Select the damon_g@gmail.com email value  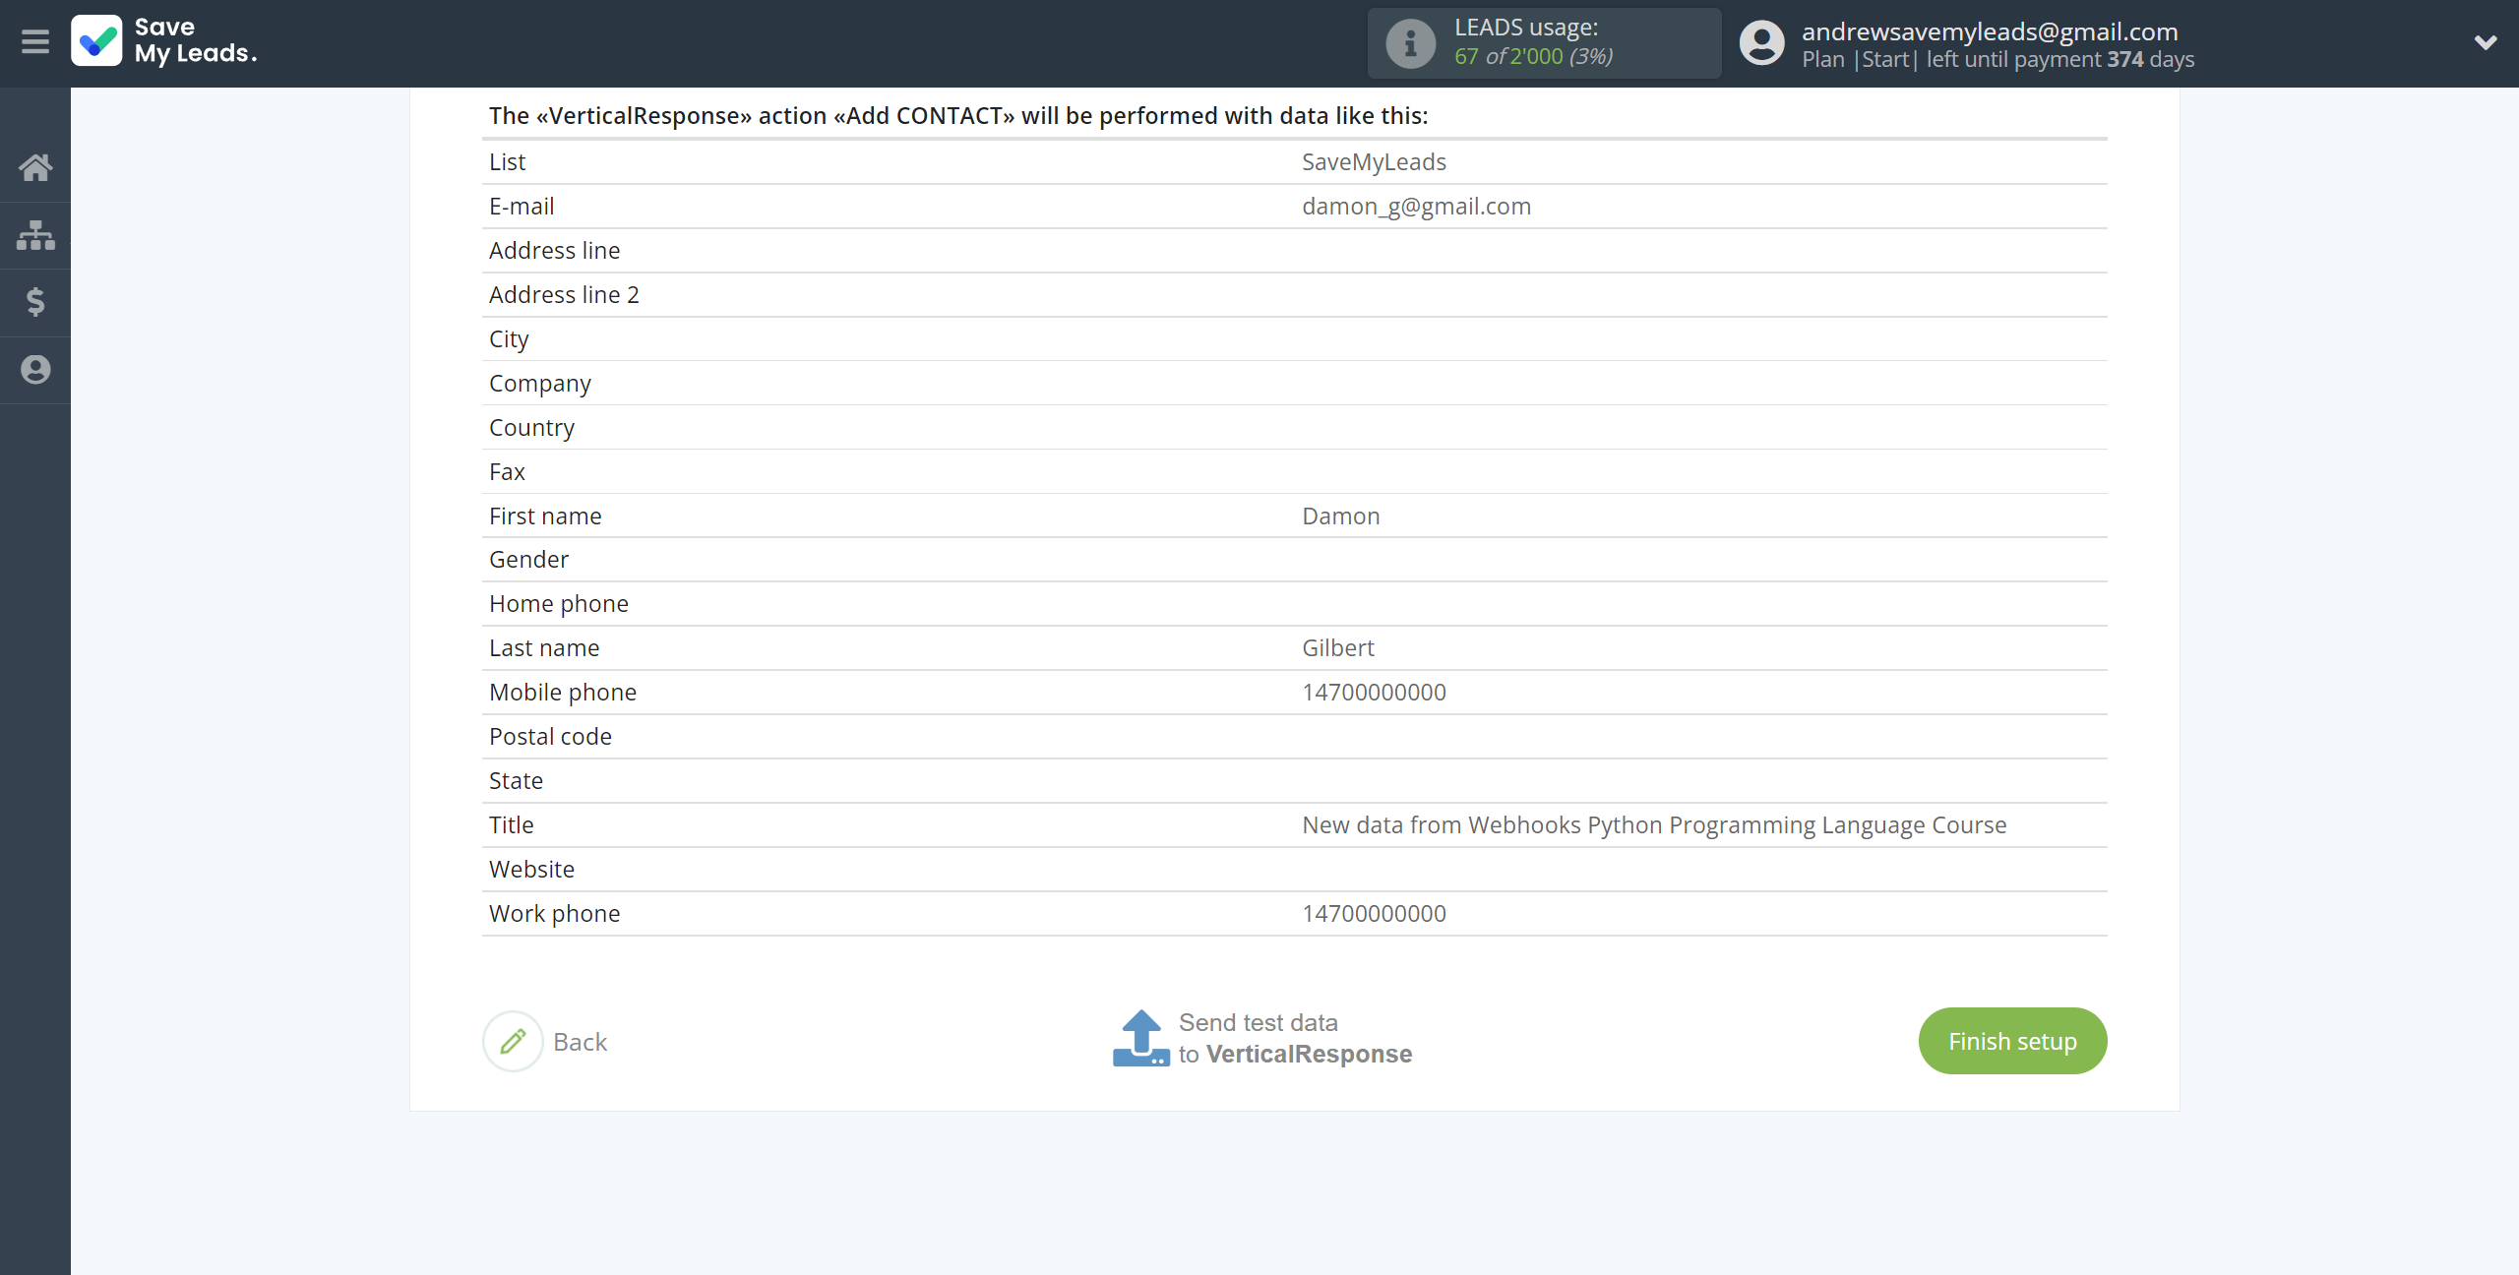tap(1416, 207)
